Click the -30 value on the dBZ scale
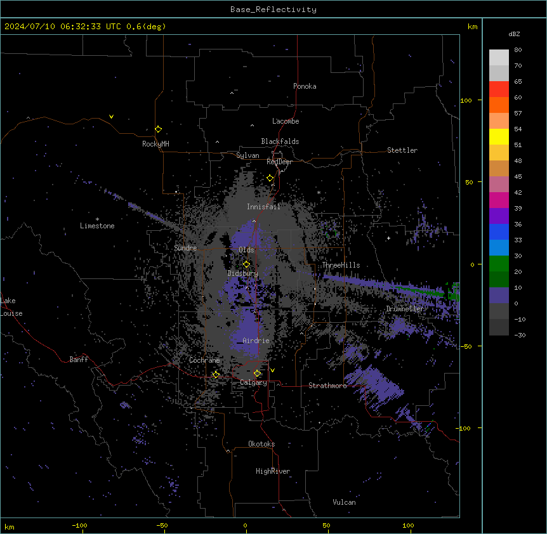This screenshot has width=547, height=534. click(520, 335)
